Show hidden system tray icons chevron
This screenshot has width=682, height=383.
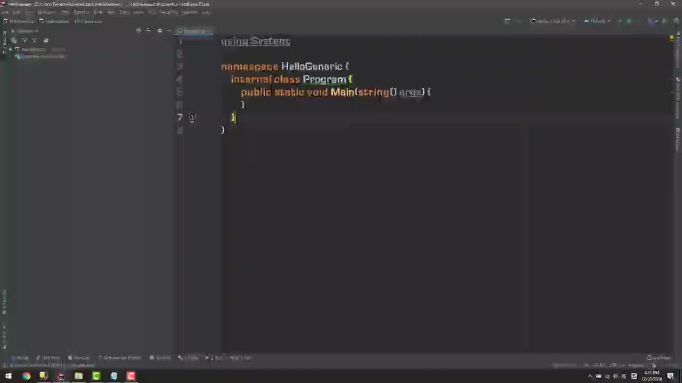[590, 376]
